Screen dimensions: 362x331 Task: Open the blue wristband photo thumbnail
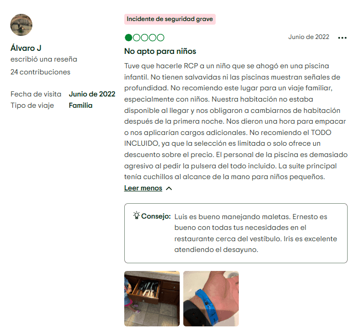tap(211, 299)
